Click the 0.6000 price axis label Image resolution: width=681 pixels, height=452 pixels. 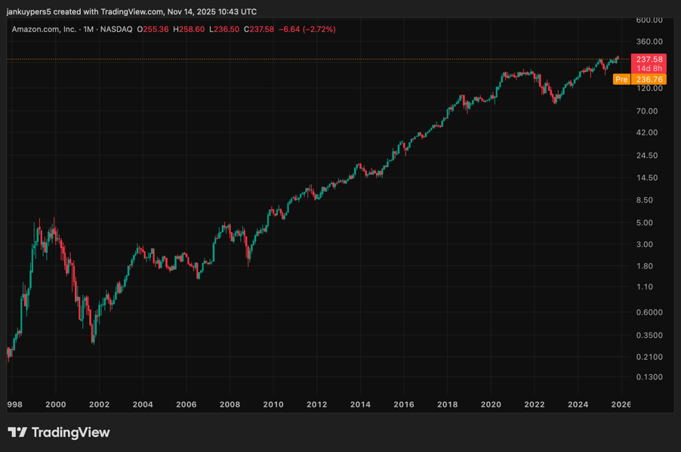click(x=649, y=312)
